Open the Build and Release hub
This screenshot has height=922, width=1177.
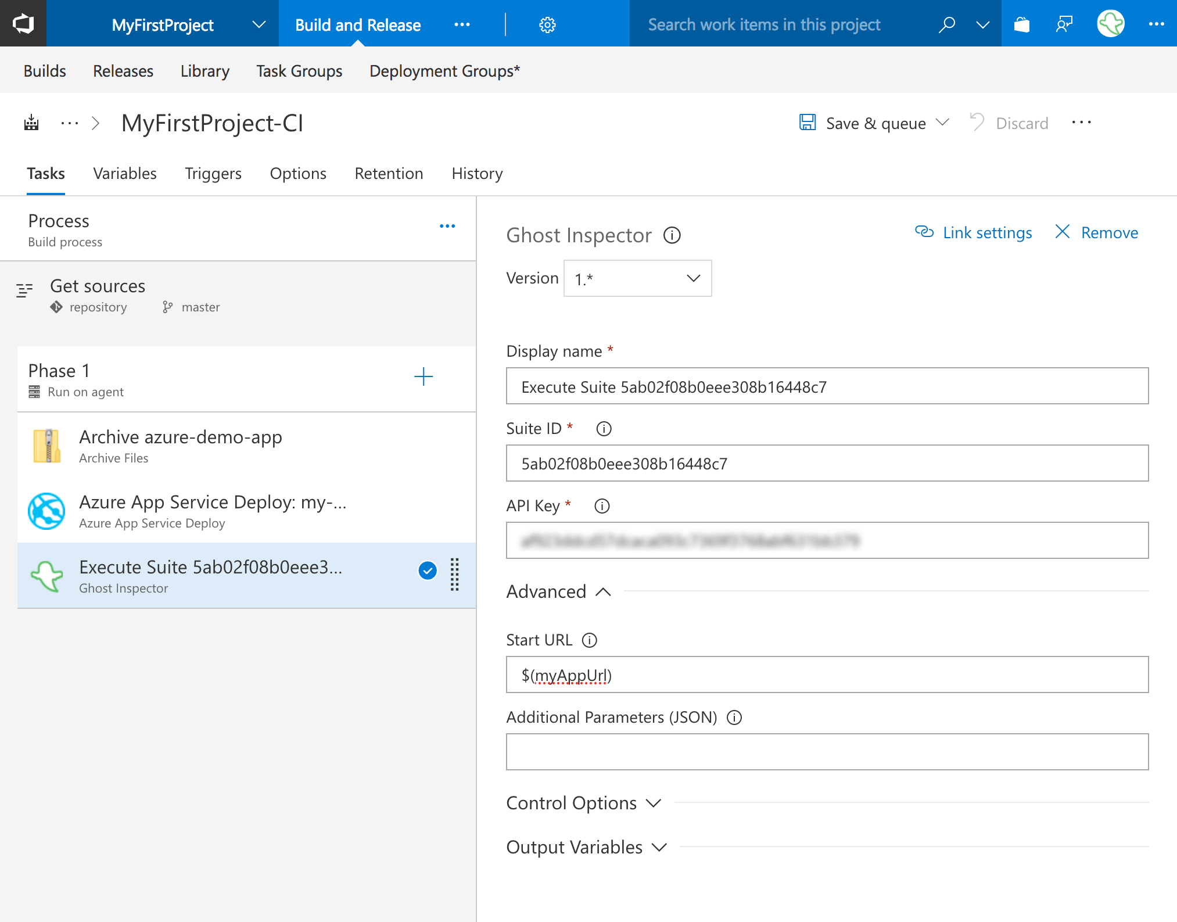pyautogui.click(x=358, y=24)
